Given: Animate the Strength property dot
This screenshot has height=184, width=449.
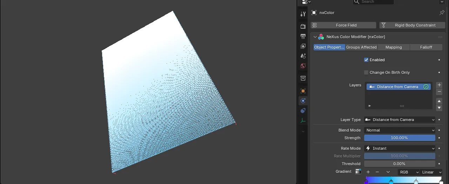Looking at the screenshot, I should tap(439, 138).
